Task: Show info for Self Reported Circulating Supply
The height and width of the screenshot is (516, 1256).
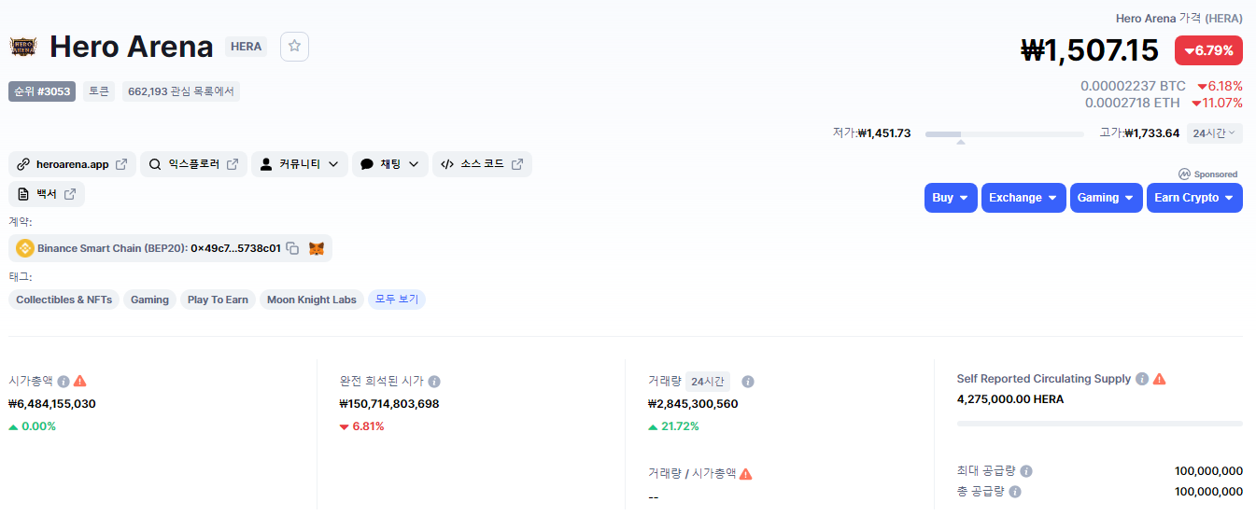Action: coord(1140,379)
